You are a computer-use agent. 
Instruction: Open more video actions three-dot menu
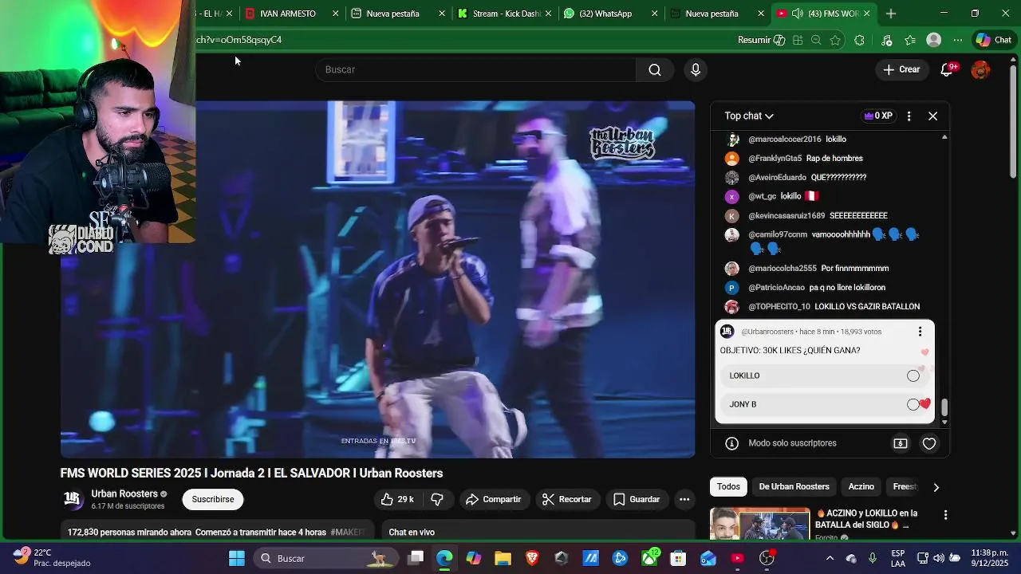pyautogui.click(x=684, y=499)
